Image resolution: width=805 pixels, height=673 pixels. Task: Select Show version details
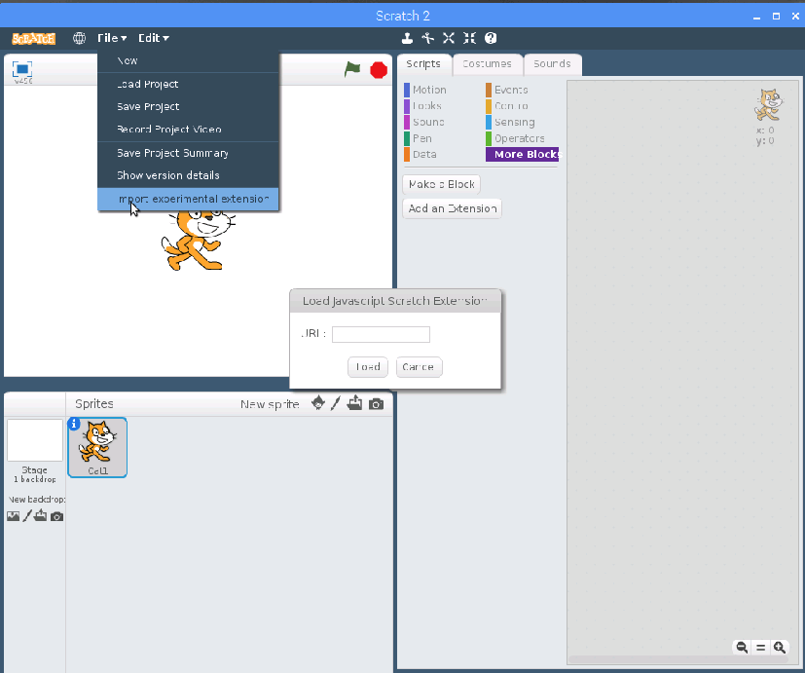188,175
